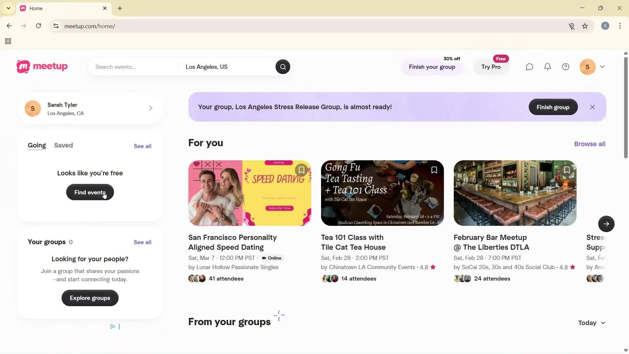Open the profile avatar menu icon

(587, 67)
